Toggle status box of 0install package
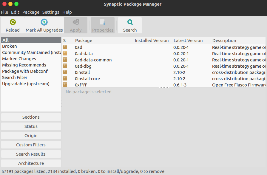The image size is (267, 175). (x=65, y=72)
